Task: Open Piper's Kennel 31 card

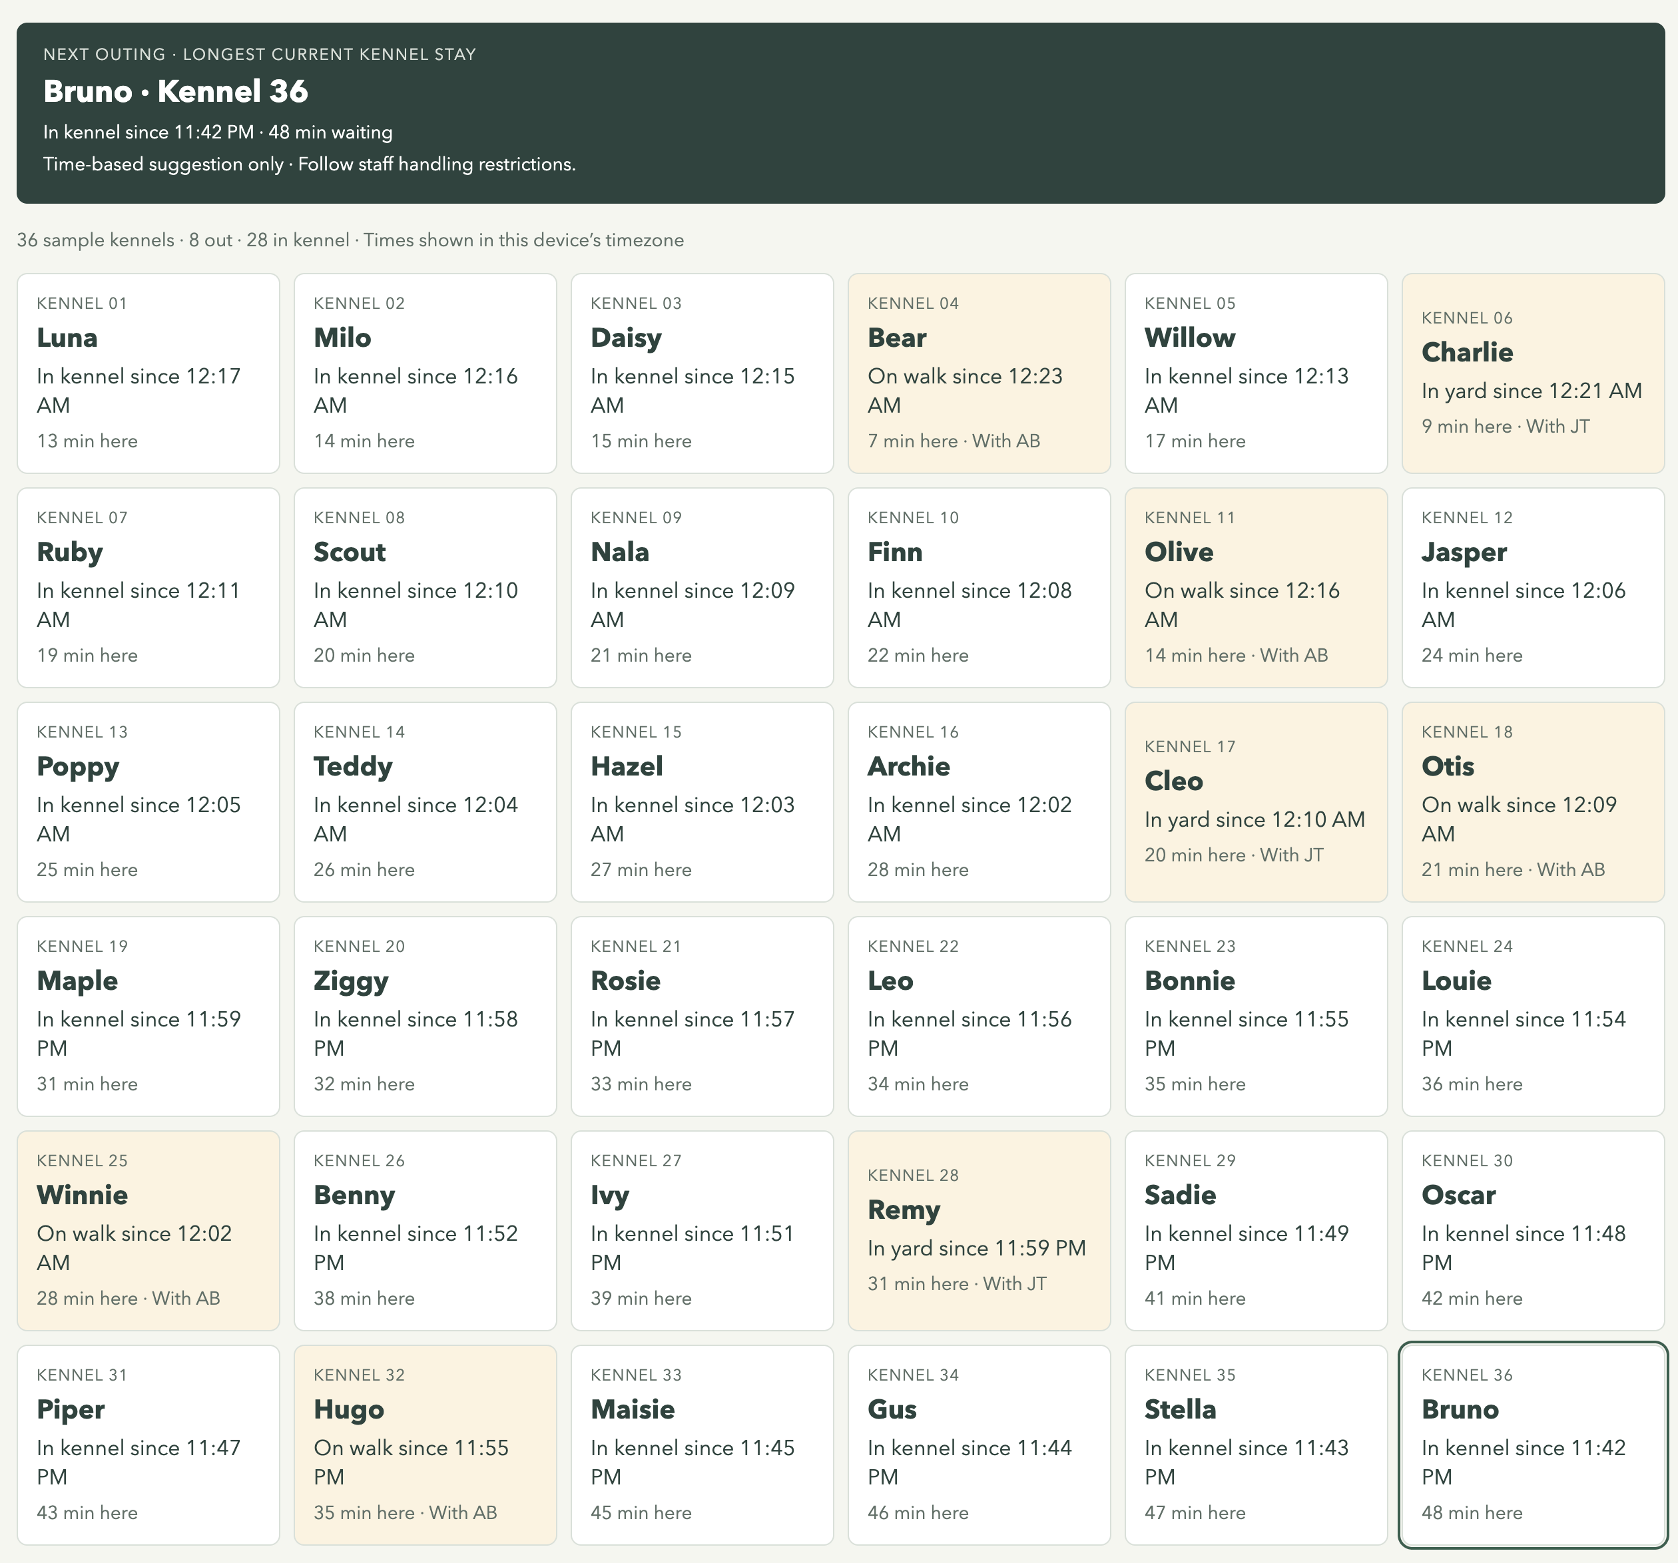Action: pos(148,1445)
